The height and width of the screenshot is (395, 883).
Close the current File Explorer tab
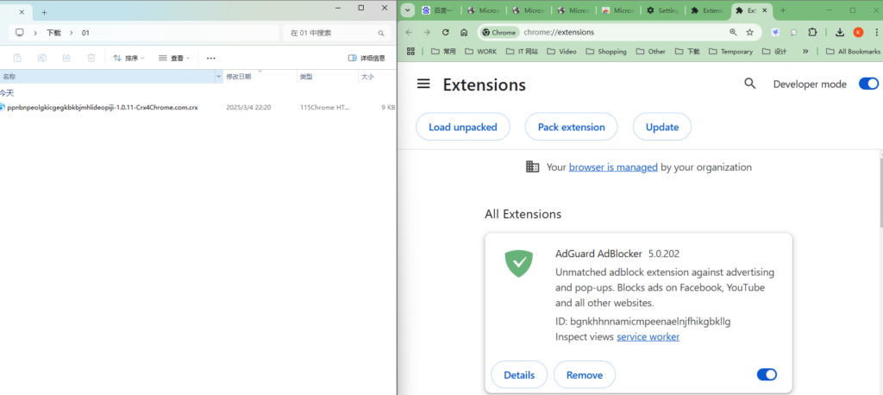22,12
